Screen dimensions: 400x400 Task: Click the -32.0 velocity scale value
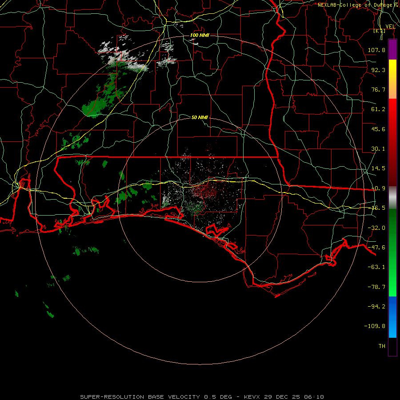(376, 228)
